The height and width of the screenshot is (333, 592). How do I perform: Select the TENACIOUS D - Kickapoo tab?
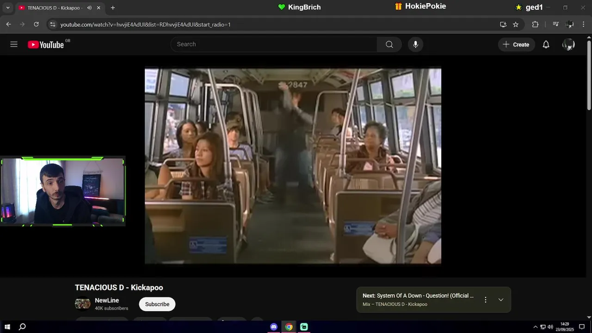point(54,8)
